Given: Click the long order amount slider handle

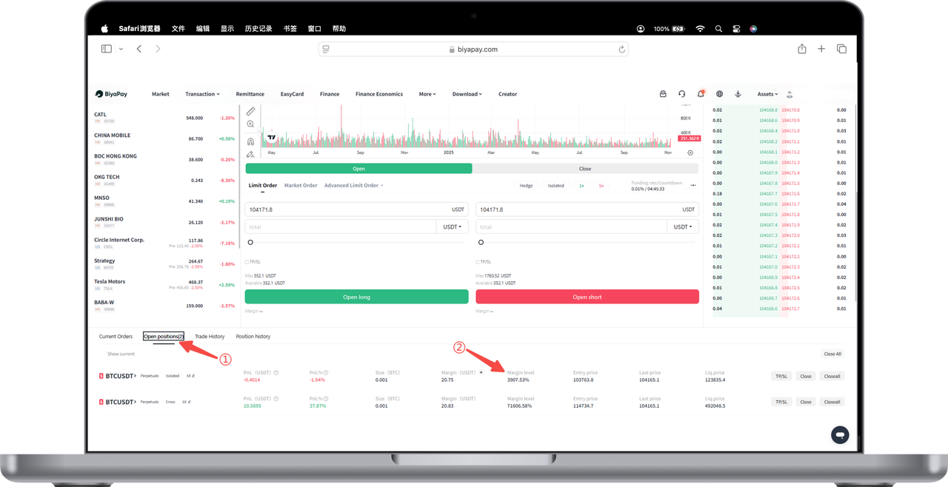Looking at the screenshot, I should tap(250, 242).
